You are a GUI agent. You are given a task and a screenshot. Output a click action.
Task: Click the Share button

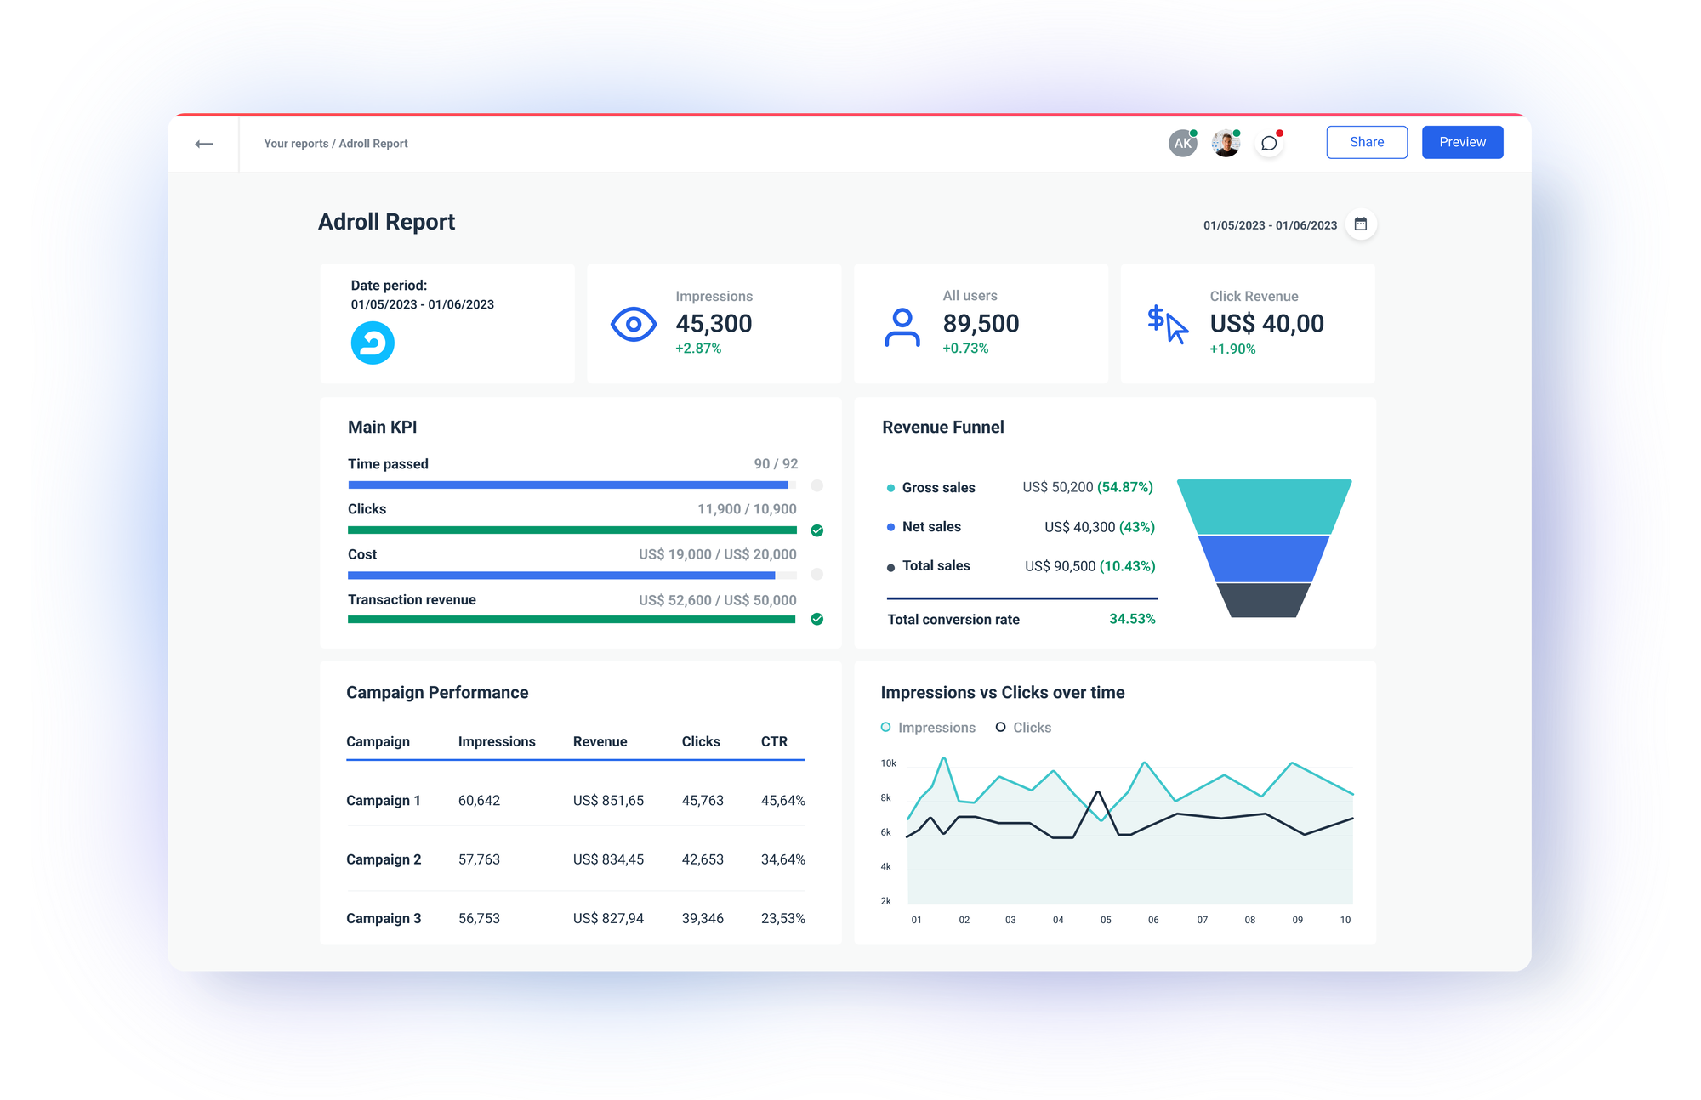click(x=1367, y=141)
